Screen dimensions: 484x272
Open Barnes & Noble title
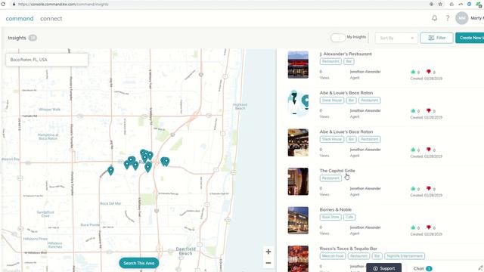tap(335, 210)
